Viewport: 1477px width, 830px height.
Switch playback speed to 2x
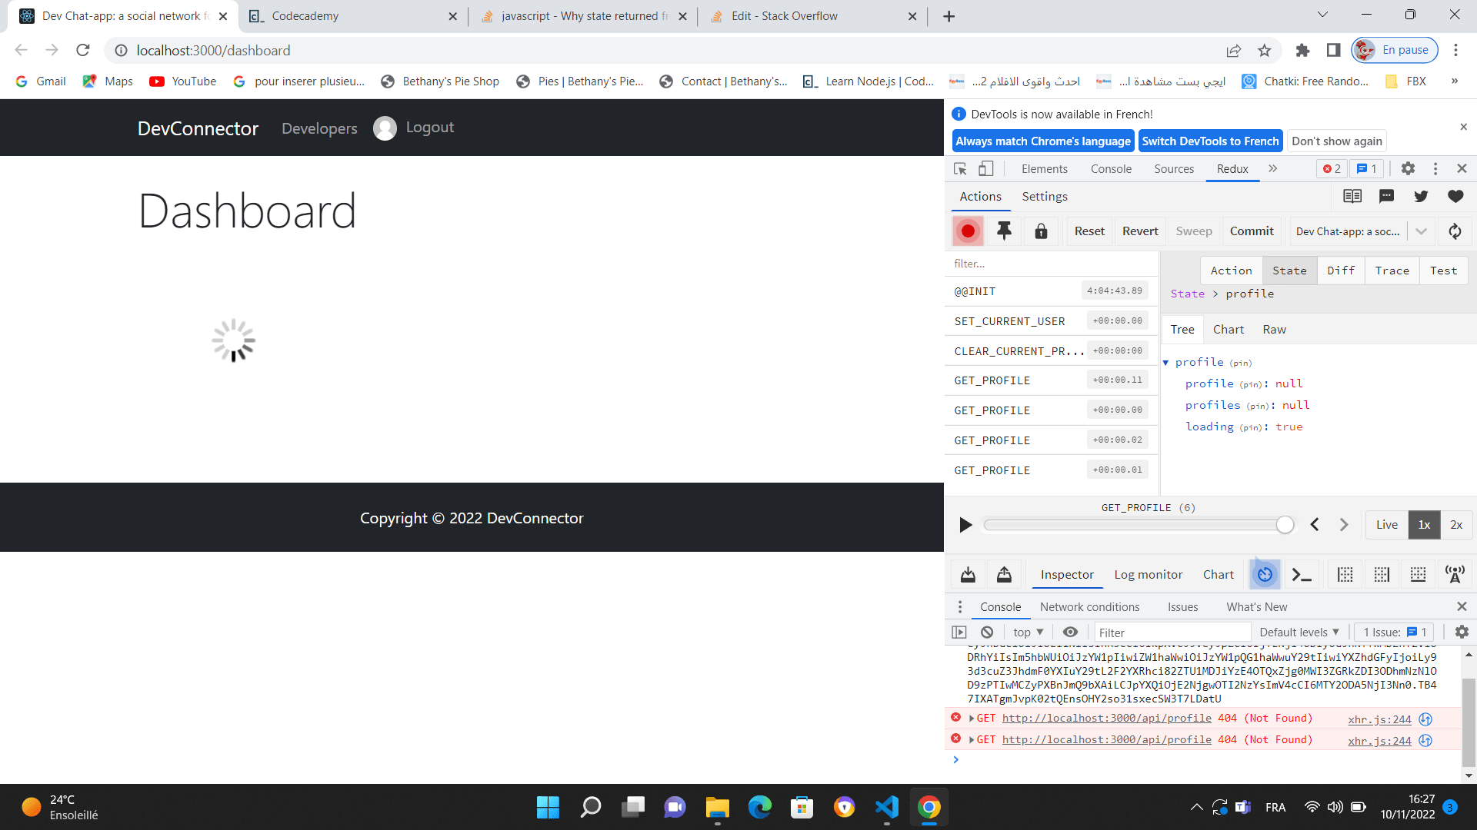[1455, 525]
